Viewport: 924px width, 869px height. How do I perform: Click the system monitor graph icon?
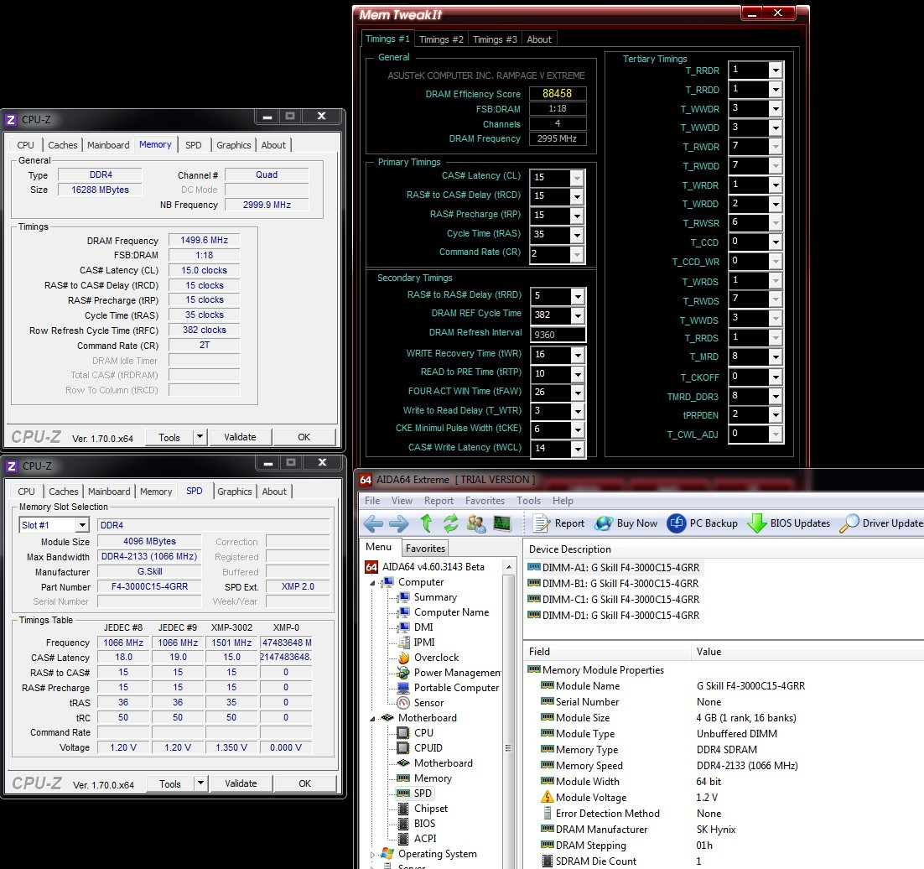(502, 523)
